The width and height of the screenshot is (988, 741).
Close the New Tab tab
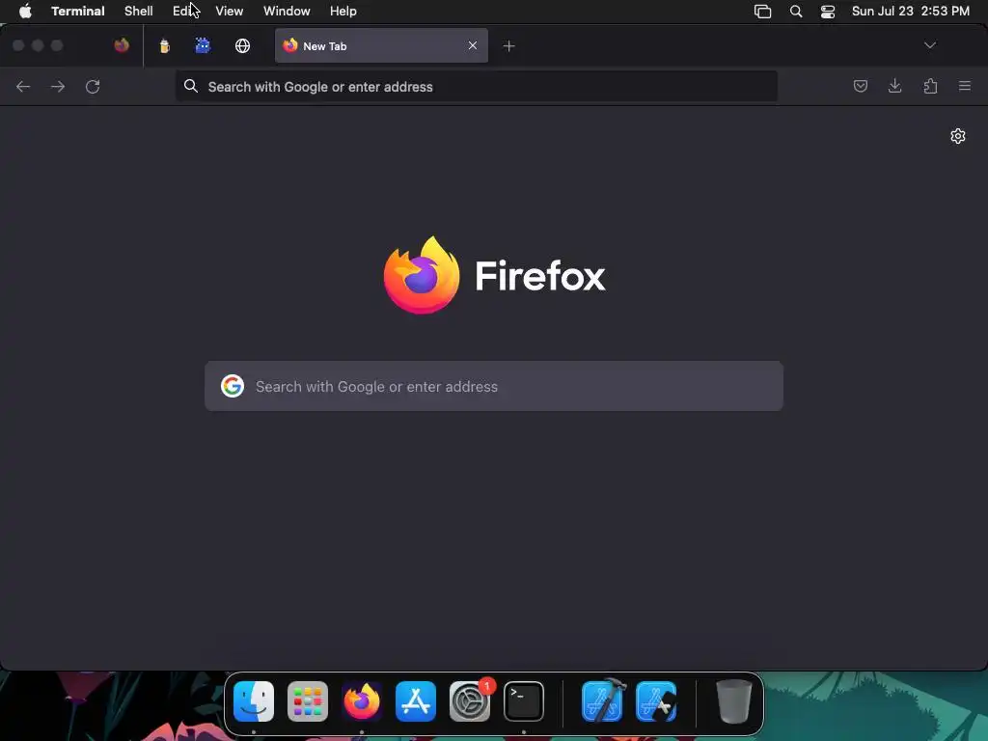pyautogui.click(x=473, y=45)
